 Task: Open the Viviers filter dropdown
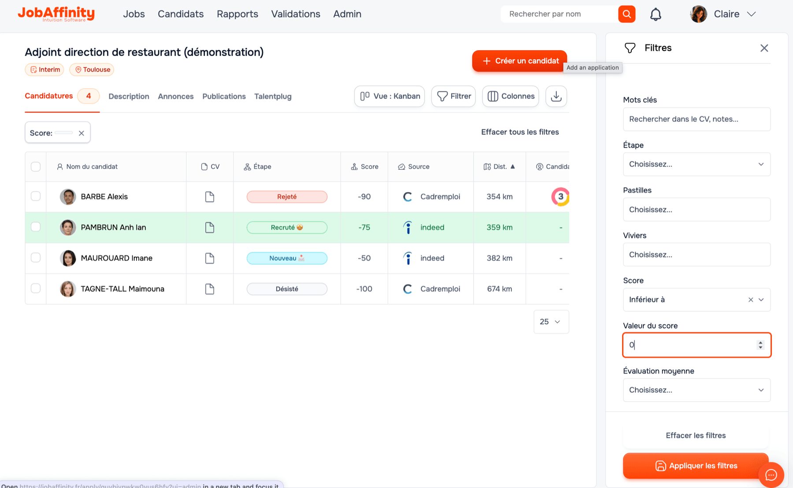[x=697, y=255]
